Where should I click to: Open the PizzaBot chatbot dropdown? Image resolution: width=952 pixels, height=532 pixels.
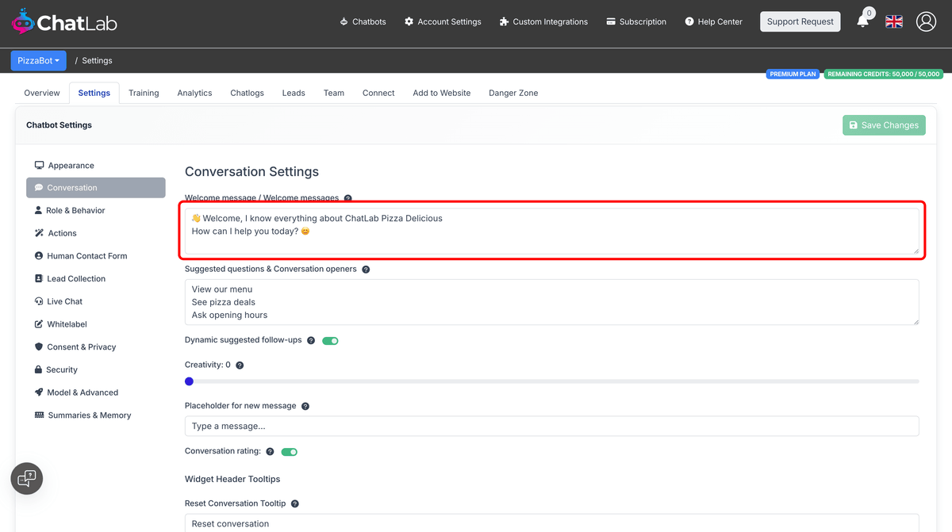(x=36, y=60)
